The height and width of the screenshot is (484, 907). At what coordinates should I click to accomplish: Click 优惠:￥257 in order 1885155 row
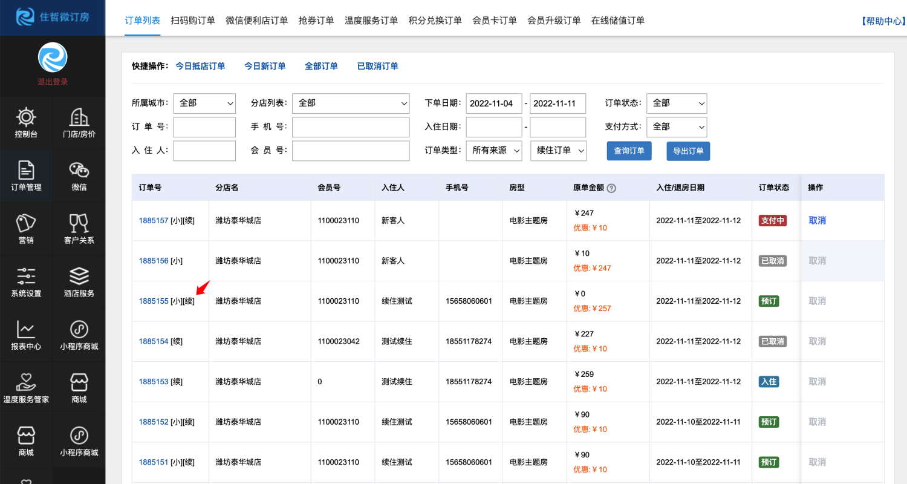coord(593,309)
